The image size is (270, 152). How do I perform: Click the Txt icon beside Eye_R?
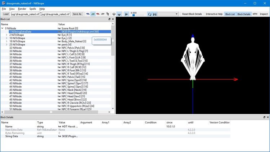click(59, 35)
